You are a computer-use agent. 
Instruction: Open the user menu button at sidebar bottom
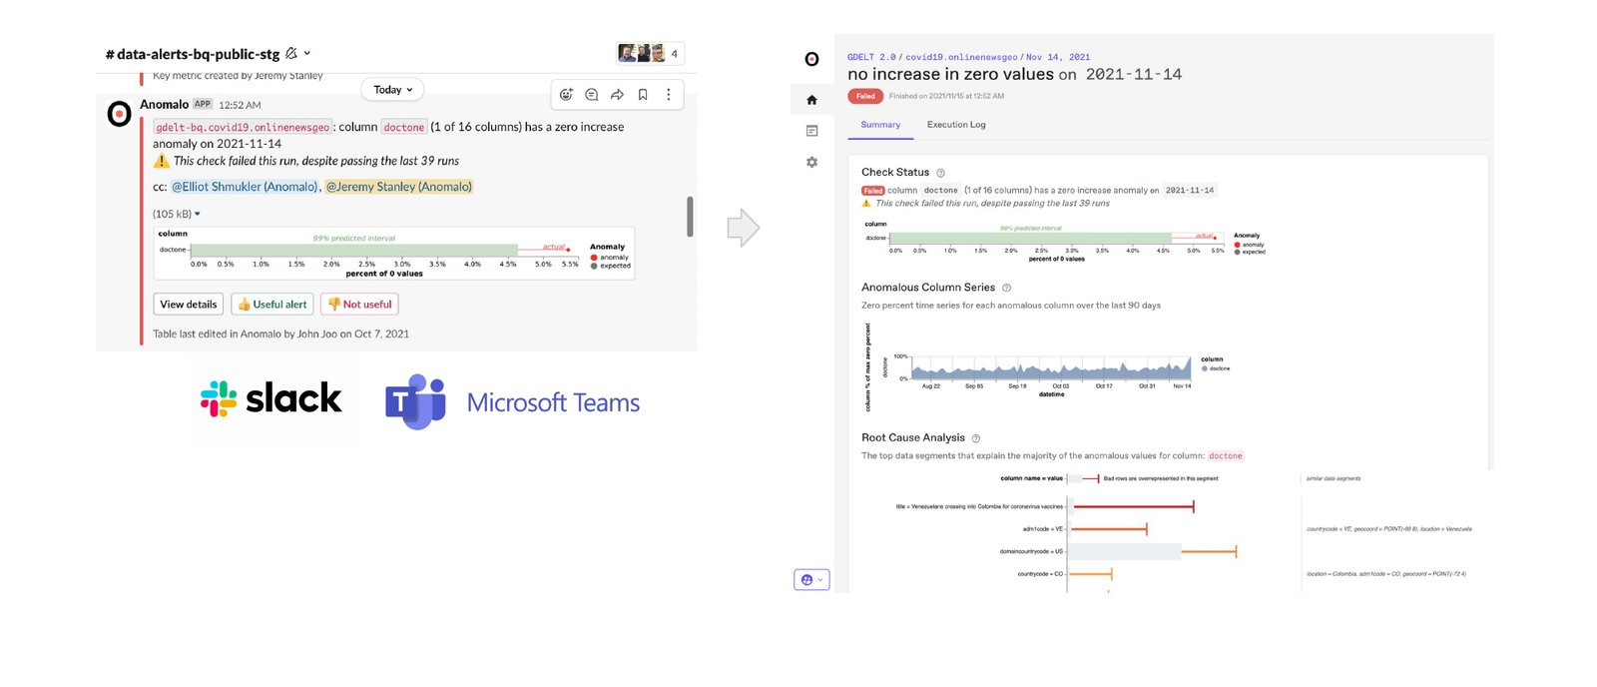(811, 580)
